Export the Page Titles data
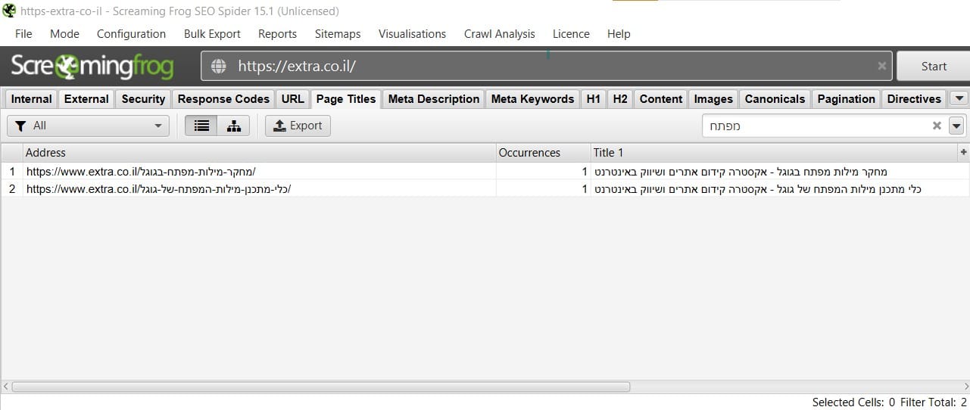 [x=298, y=126]
